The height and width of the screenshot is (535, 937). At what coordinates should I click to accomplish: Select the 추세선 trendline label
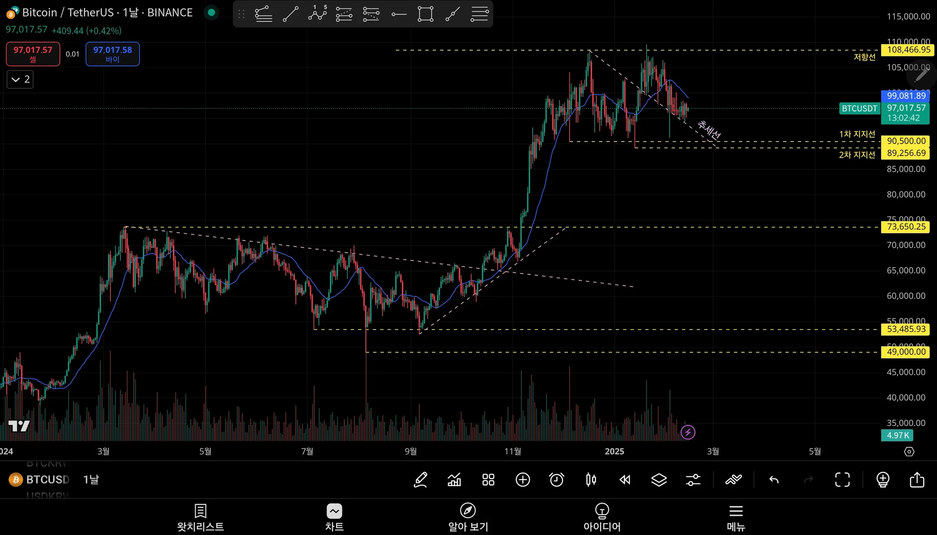[710, 130]
